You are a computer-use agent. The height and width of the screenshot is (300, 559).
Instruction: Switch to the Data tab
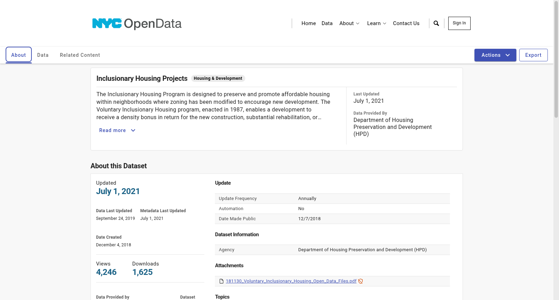coord(43,55)
